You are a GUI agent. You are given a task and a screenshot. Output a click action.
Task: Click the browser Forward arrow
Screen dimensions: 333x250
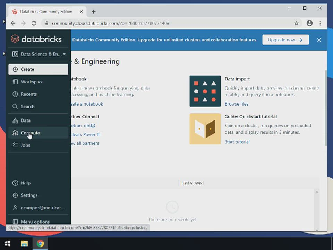pos(23,23)
